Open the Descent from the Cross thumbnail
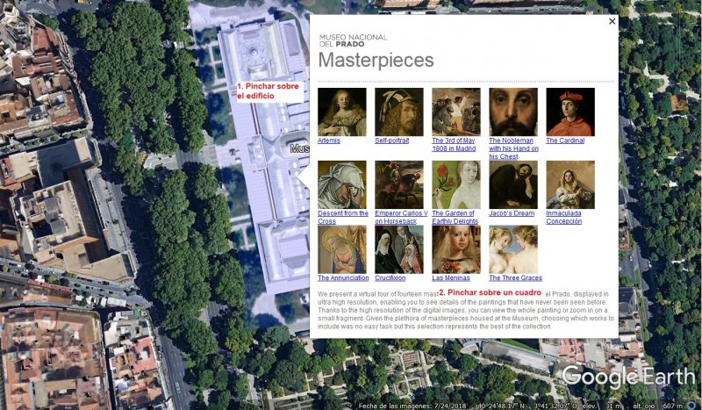Image resolution: width=702 pixels, height=410 pixels. (342, 184)
